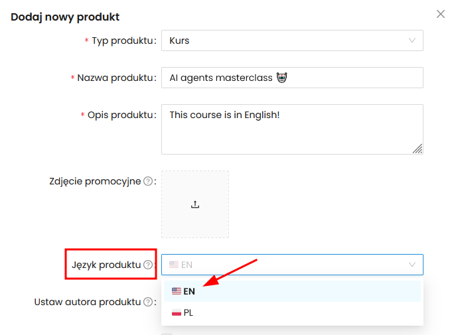Click the resize handle of description box
The image size is (458, 335).
pos(418,149)
